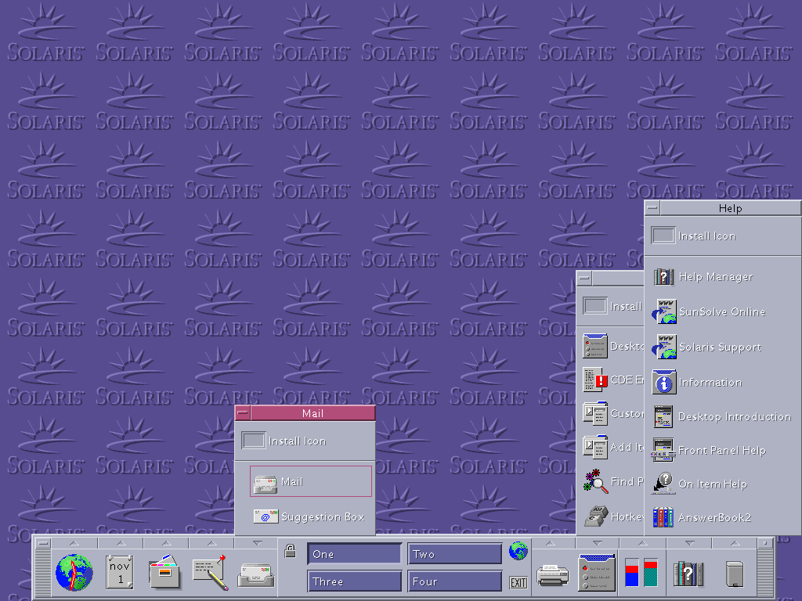
Task: Open Suggestion Box in the Mail subpanel
Action: (x=309, y=516)
